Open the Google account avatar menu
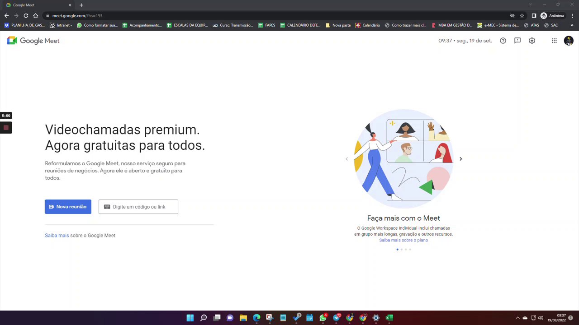Viewport: 579px width, 325px height. [x=569, y=41]
